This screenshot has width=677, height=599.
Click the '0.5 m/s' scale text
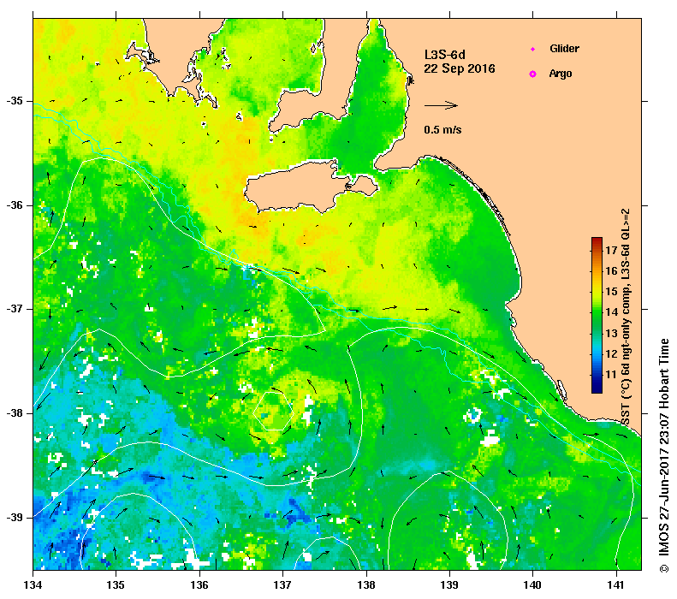pyautogui.click(x=442, y=129)
